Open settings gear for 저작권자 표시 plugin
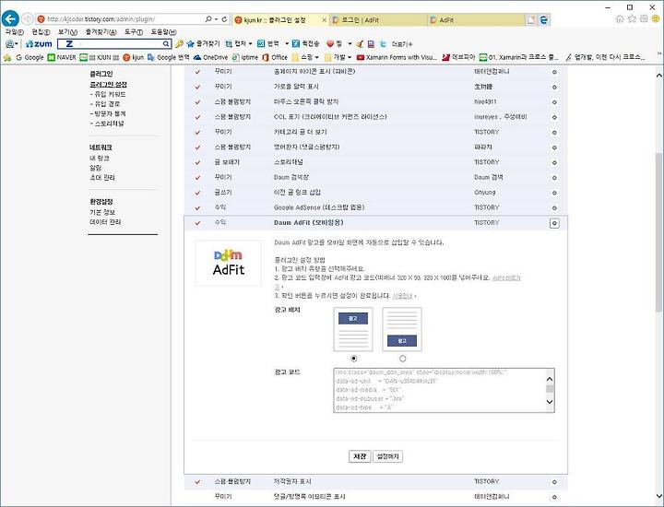This screenshot has width=664, height=507. [x=554, y=482]
